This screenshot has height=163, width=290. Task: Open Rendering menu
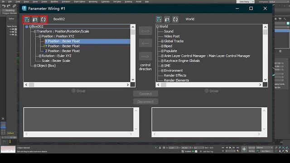coord(93,2)
